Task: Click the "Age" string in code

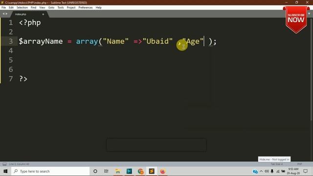Action: click(x=193, y=41)
